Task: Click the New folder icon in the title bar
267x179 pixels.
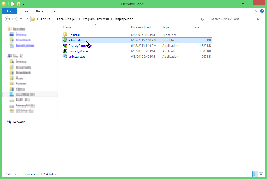Action: (18, 4)
